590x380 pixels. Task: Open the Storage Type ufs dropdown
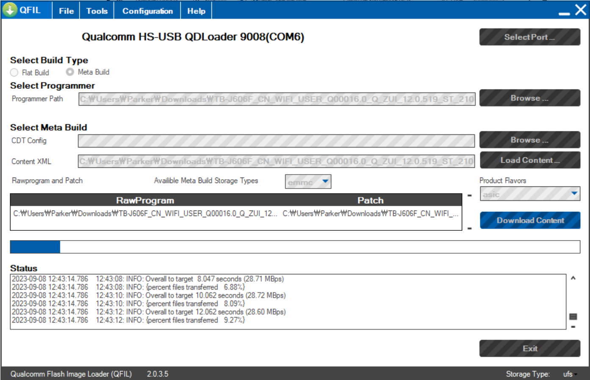coord(570,374)
